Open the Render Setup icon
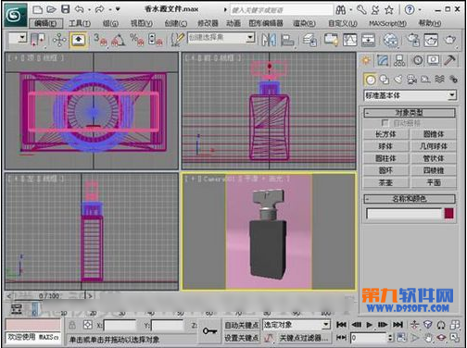Viewport: 467px width, 348px height. click(x=413, y=40)
